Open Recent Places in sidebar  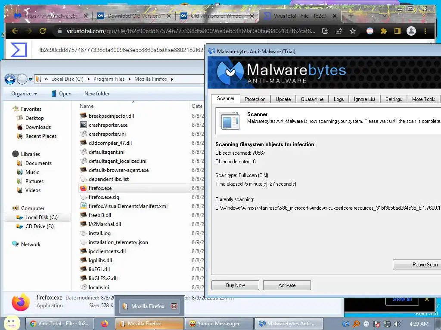pos(41,136)
